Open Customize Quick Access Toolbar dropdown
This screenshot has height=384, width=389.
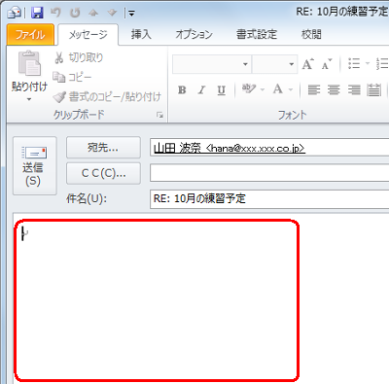pyautogui.click(x=131, y=13)
